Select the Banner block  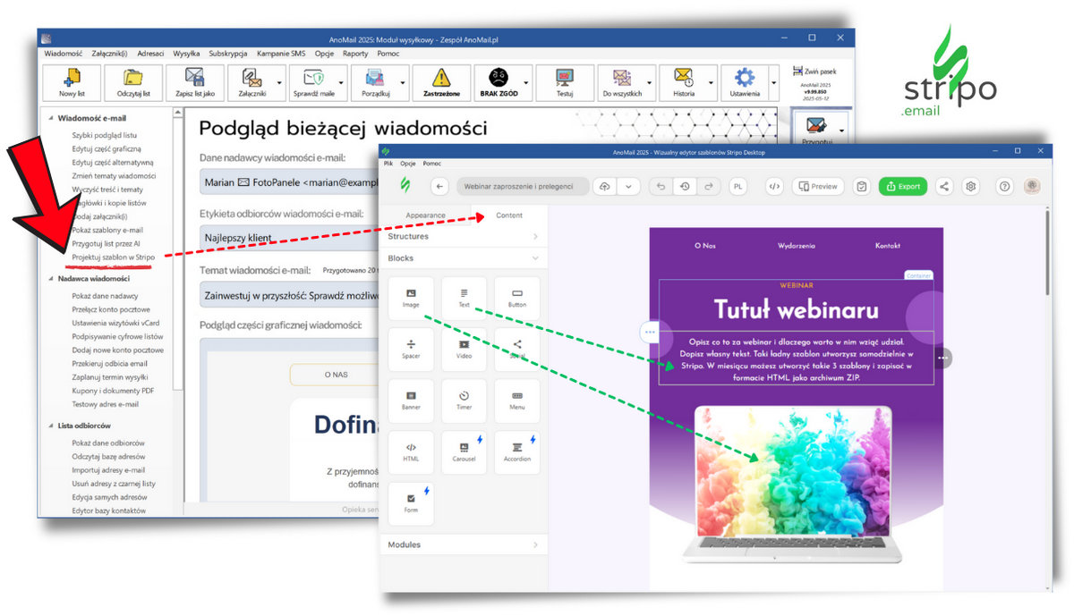412,401
